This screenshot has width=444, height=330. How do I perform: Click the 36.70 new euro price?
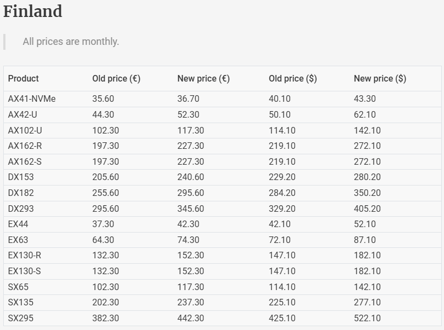click(189, 99)
